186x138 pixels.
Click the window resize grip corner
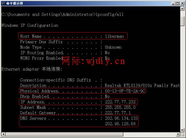point(182,134)
